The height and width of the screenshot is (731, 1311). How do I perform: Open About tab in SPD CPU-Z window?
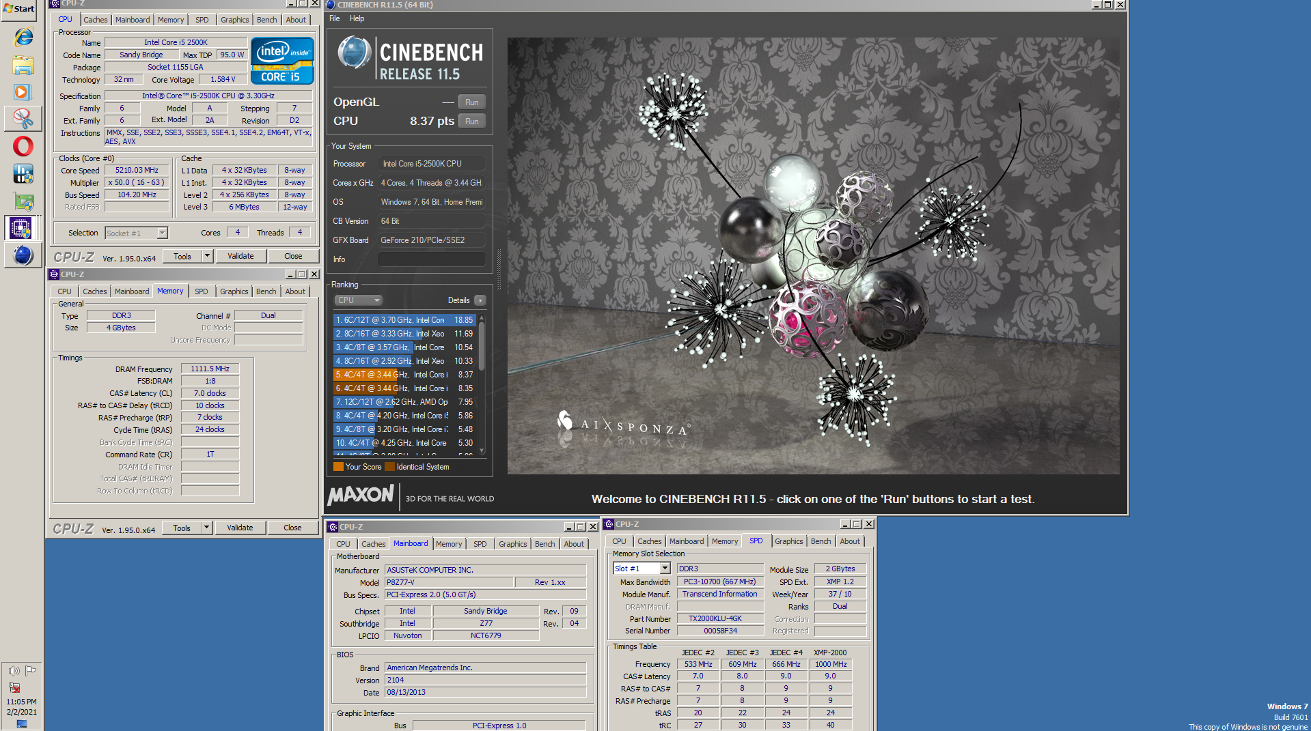850,541
